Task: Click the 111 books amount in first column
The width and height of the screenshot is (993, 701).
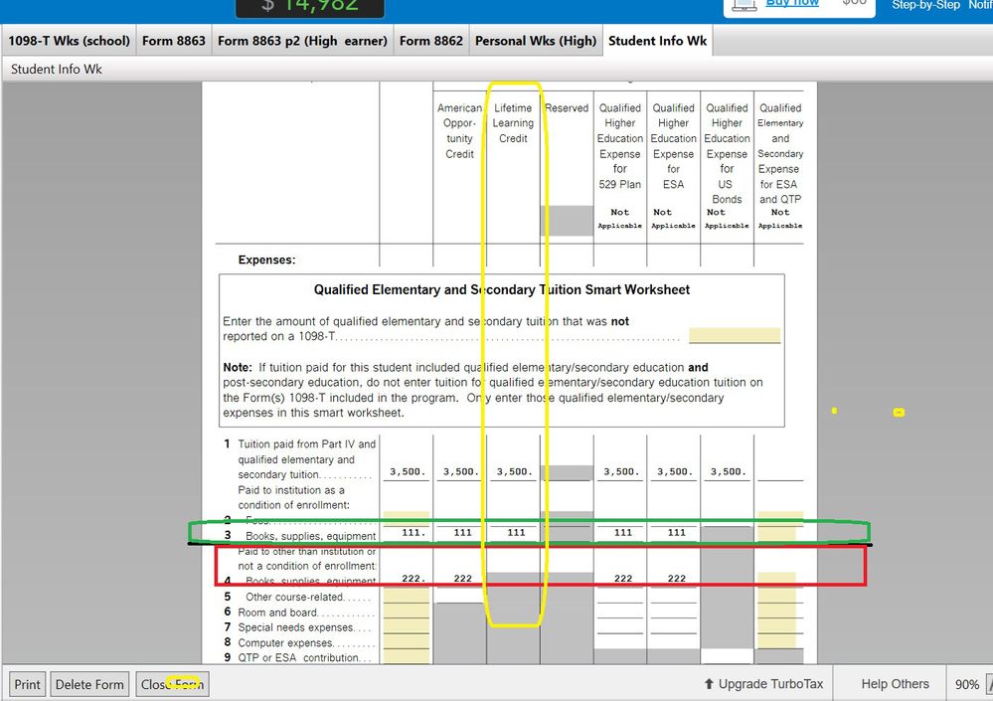Action: coord(407,533)
